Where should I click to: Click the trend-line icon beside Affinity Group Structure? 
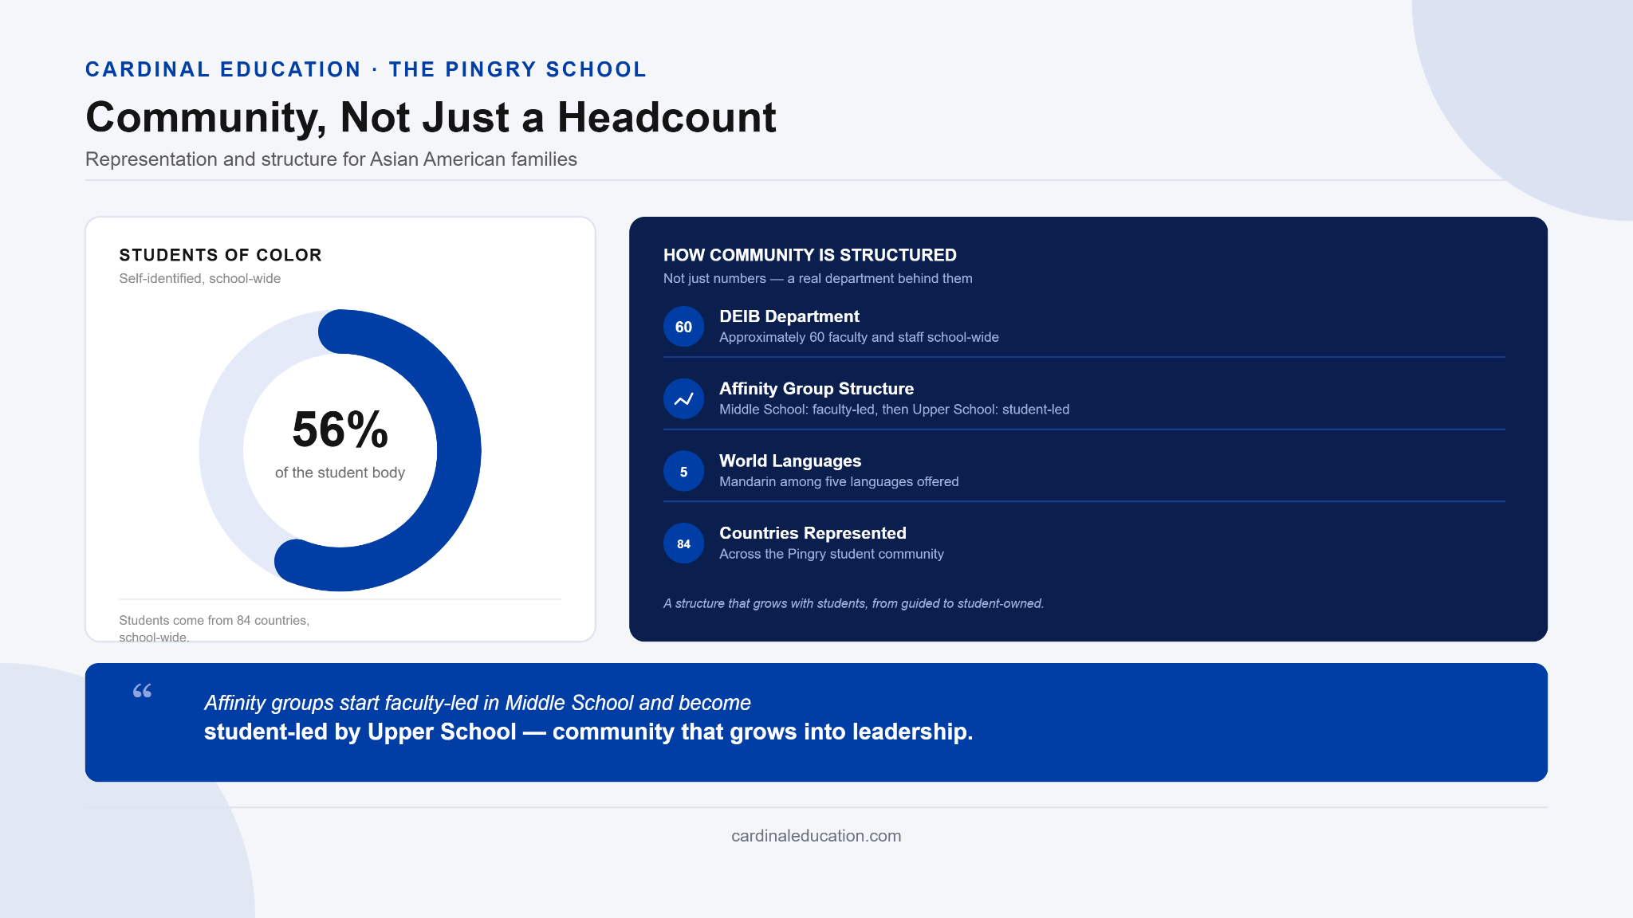click(683, 399)
